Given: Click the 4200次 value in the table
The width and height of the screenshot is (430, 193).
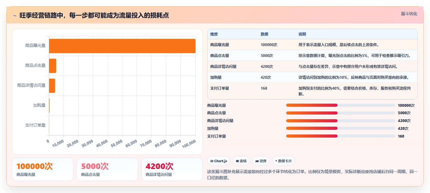Looking at the screenshot, I should (x=267, y=67).
